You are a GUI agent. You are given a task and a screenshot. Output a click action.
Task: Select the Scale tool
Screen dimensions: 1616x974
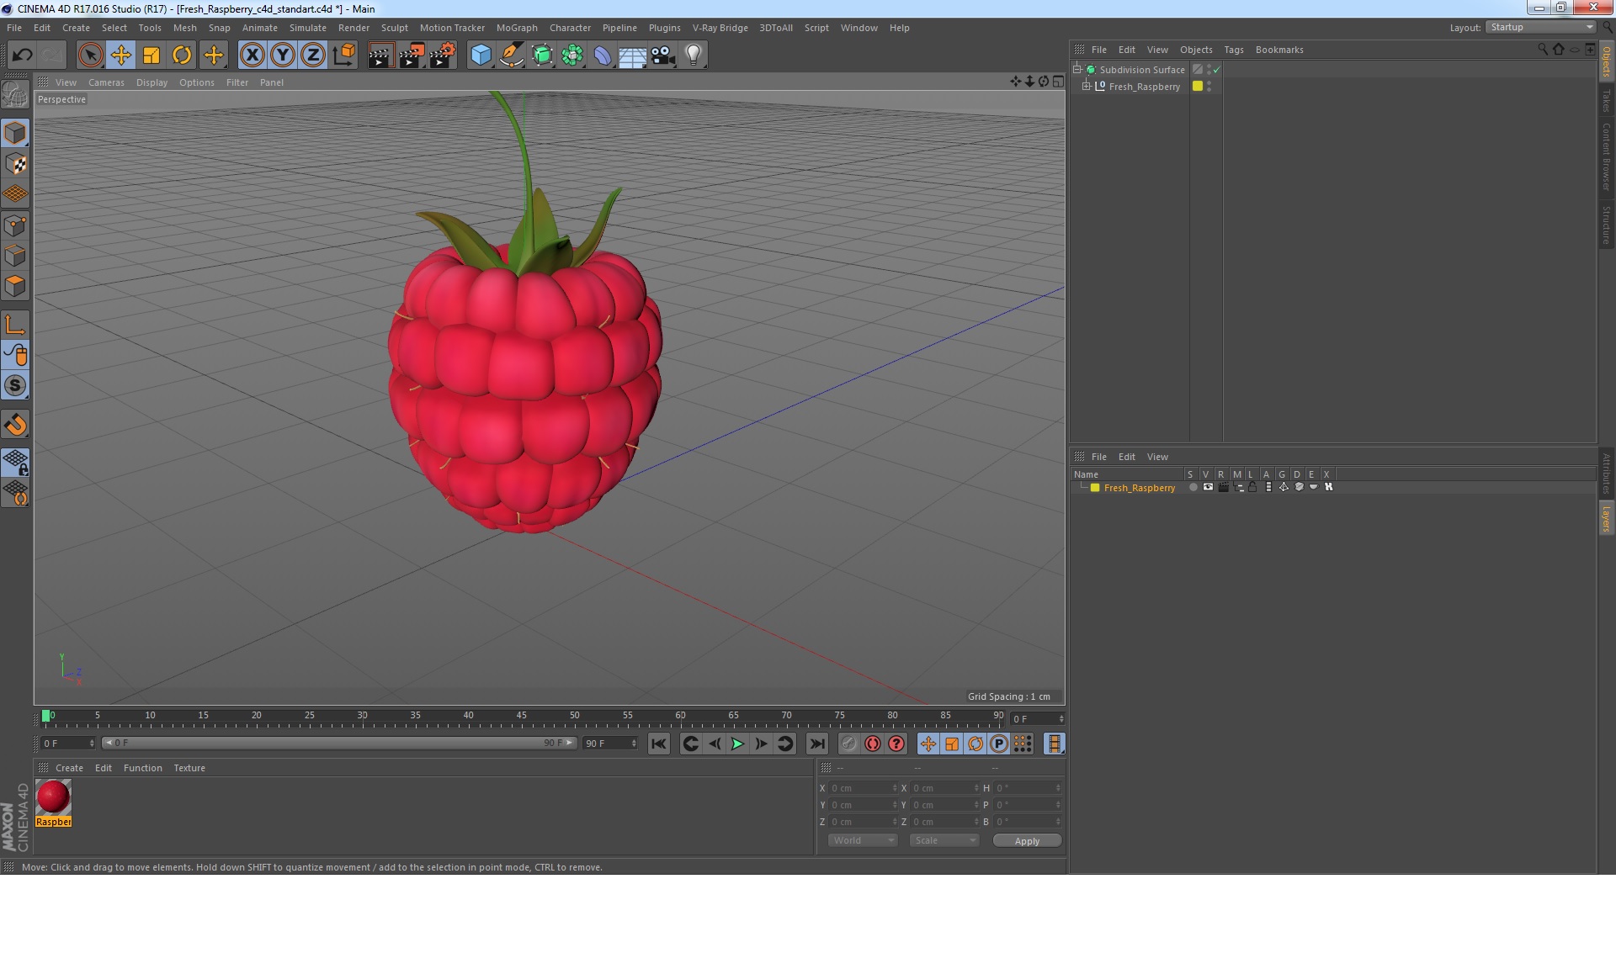(x=151, y=56)
